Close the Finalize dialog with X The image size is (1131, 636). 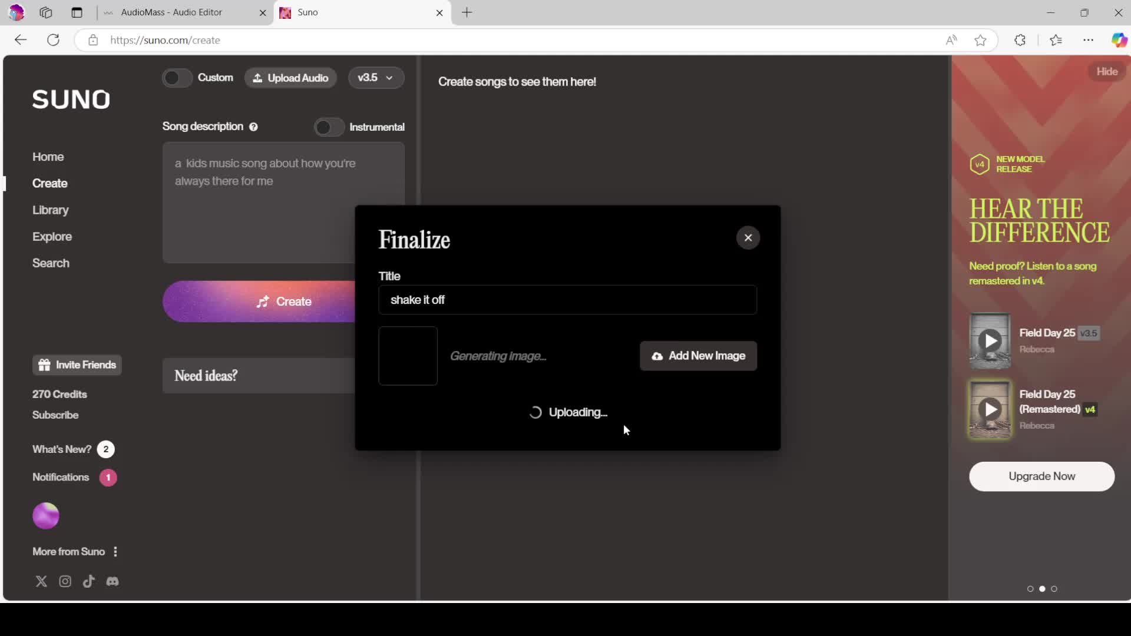click(748, 238)
